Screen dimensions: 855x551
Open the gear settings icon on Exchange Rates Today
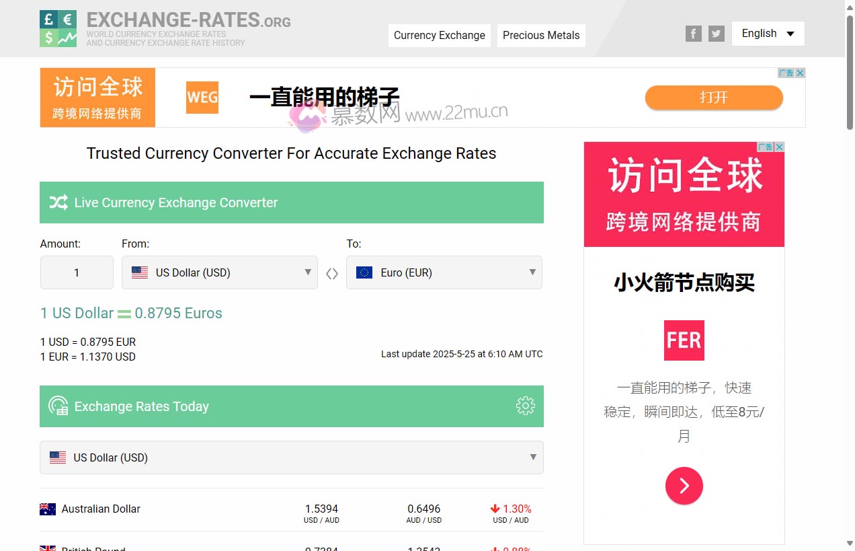click(526, 406)
